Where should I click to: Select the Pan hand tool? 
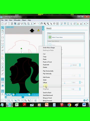pos(41,24)
